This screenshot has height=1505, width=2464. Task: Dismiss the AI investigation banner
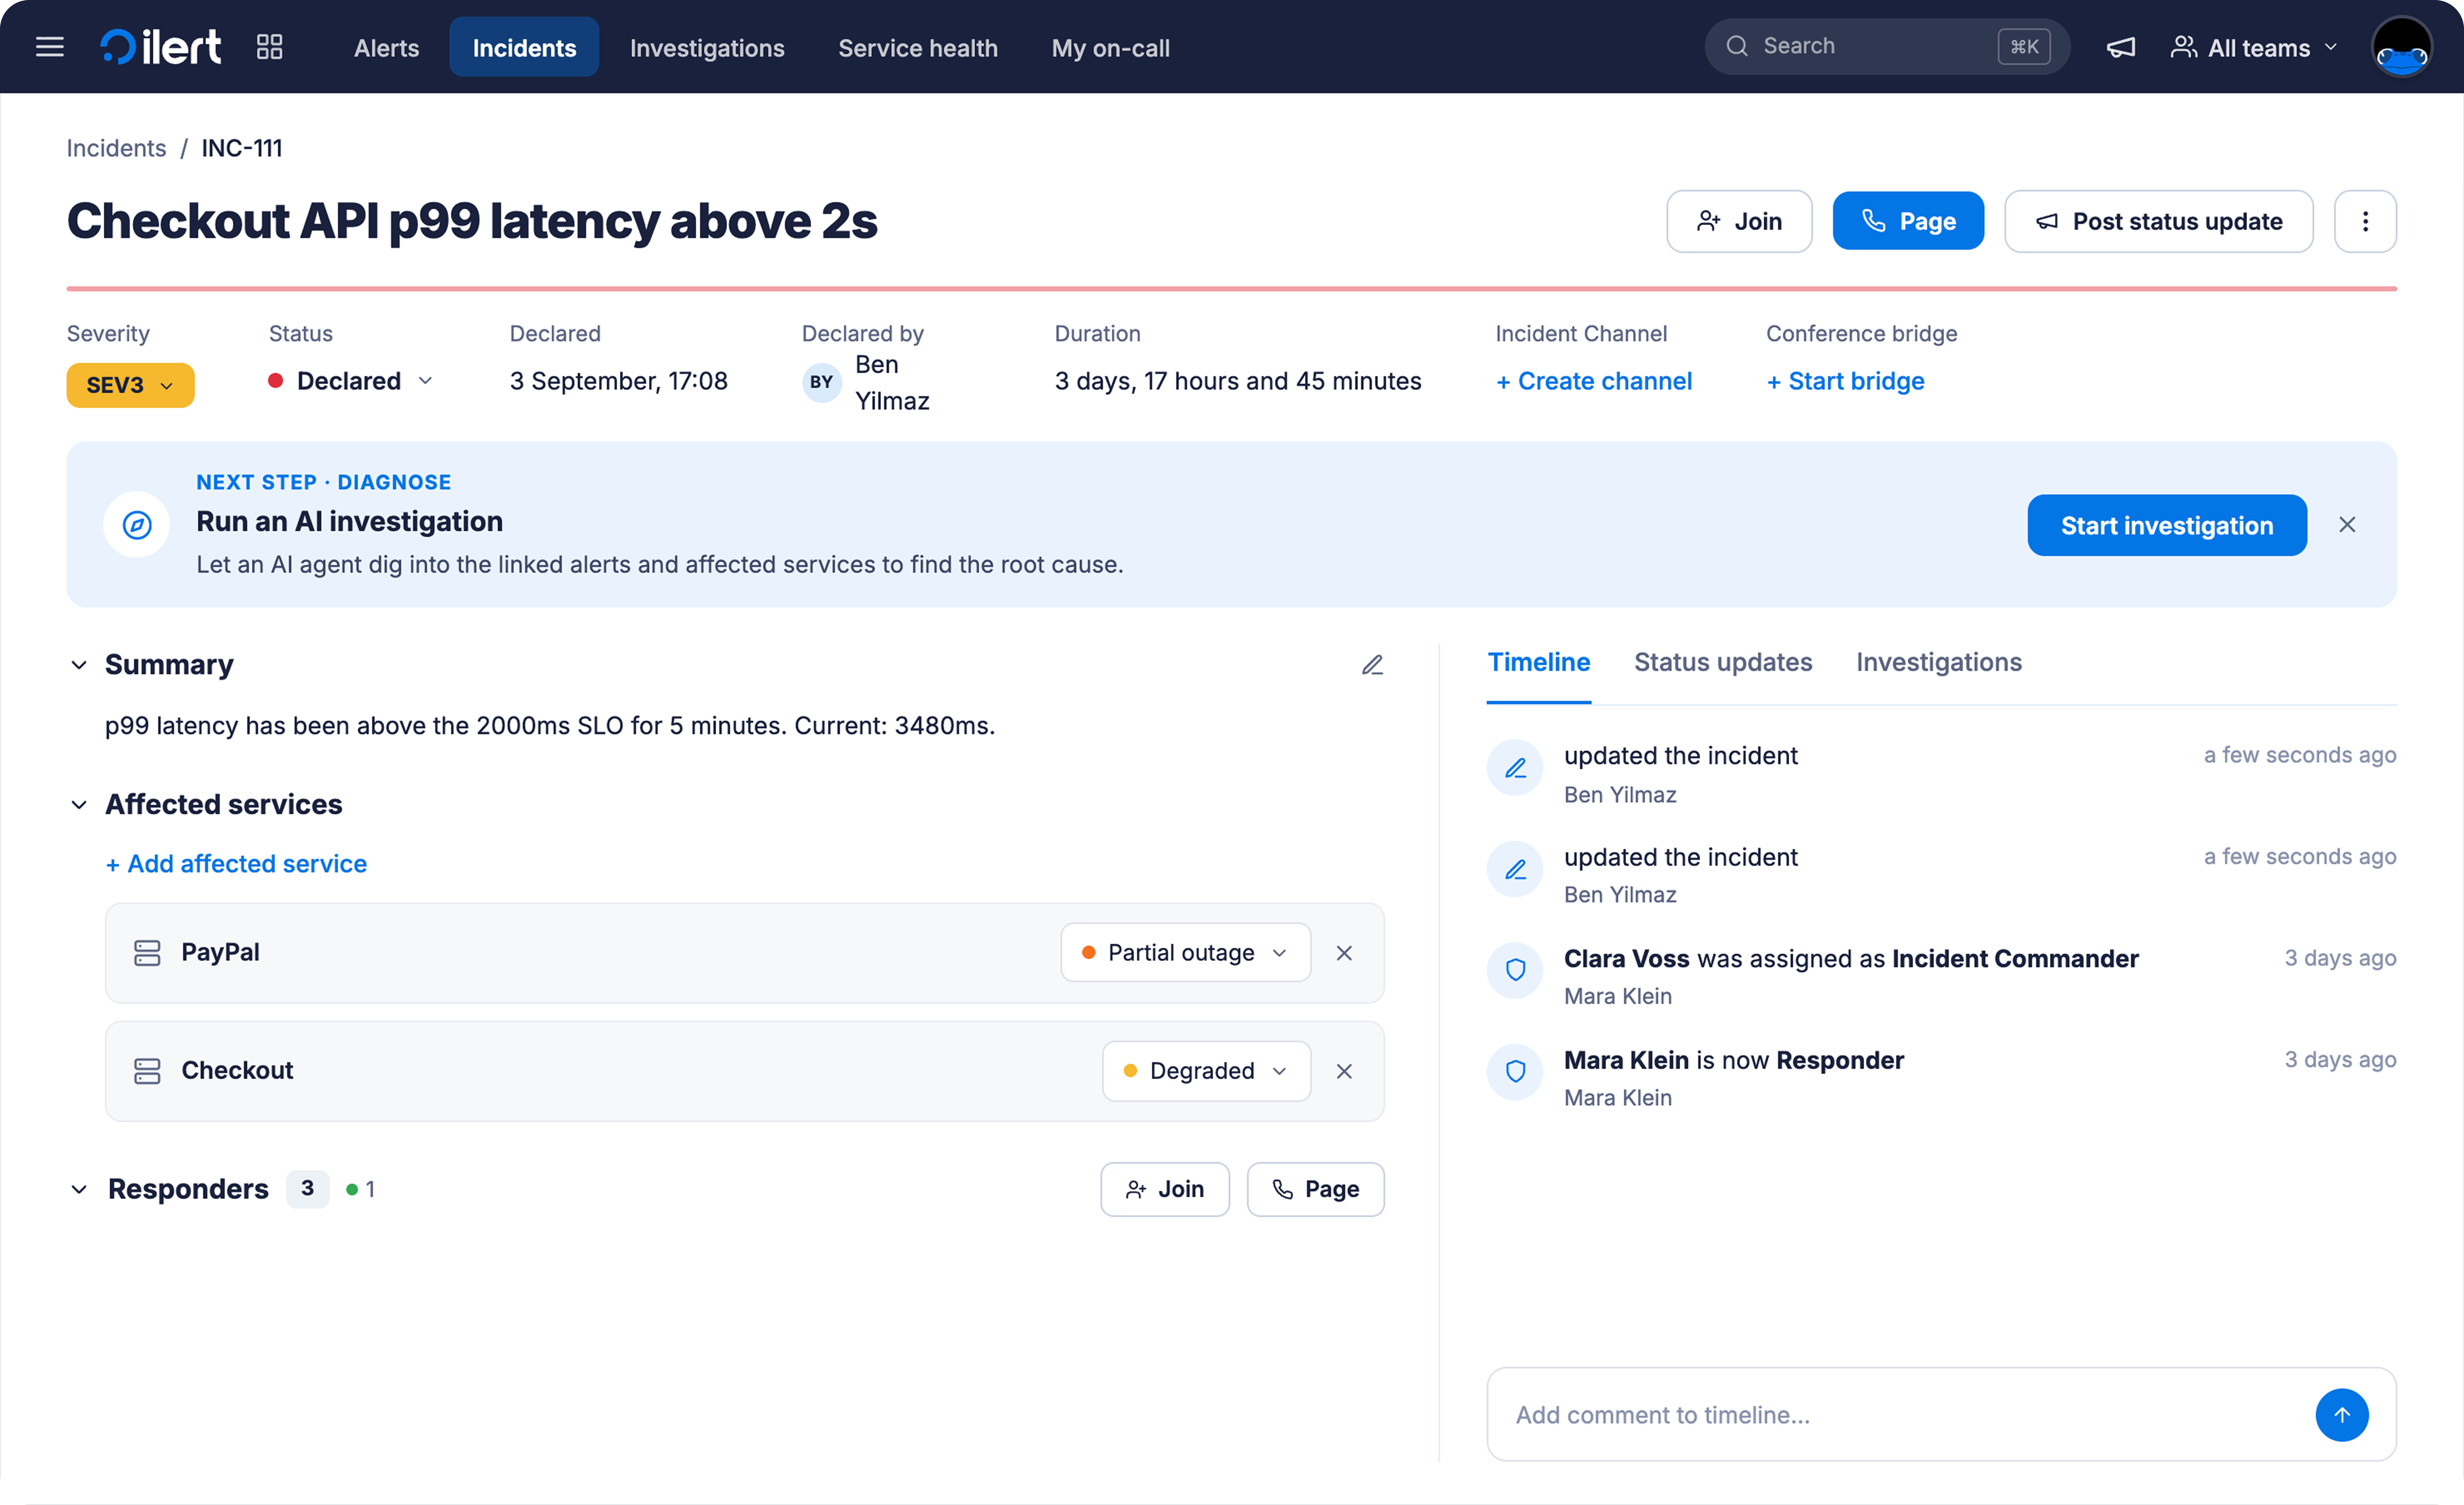pyautogui.click(x=2347, y=525)
